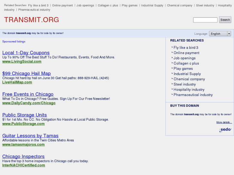Select Online payment in sidebar list

[186, 53]
